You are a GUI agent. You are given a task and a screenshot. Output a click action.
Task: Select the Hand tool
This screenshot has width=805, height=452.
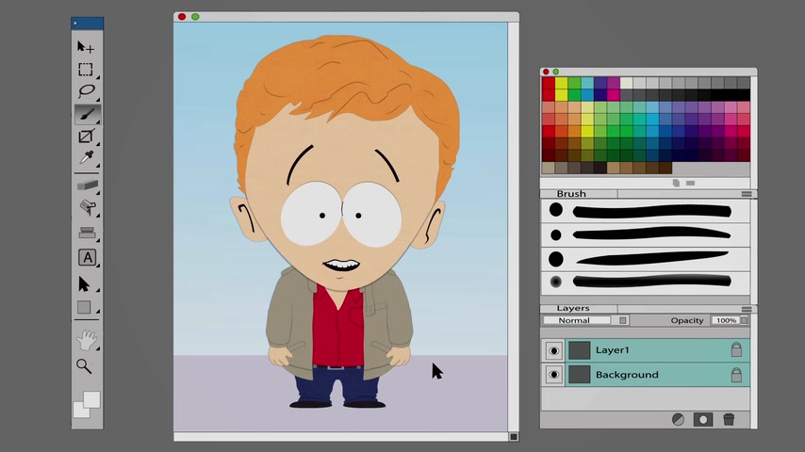pos(87,340)
